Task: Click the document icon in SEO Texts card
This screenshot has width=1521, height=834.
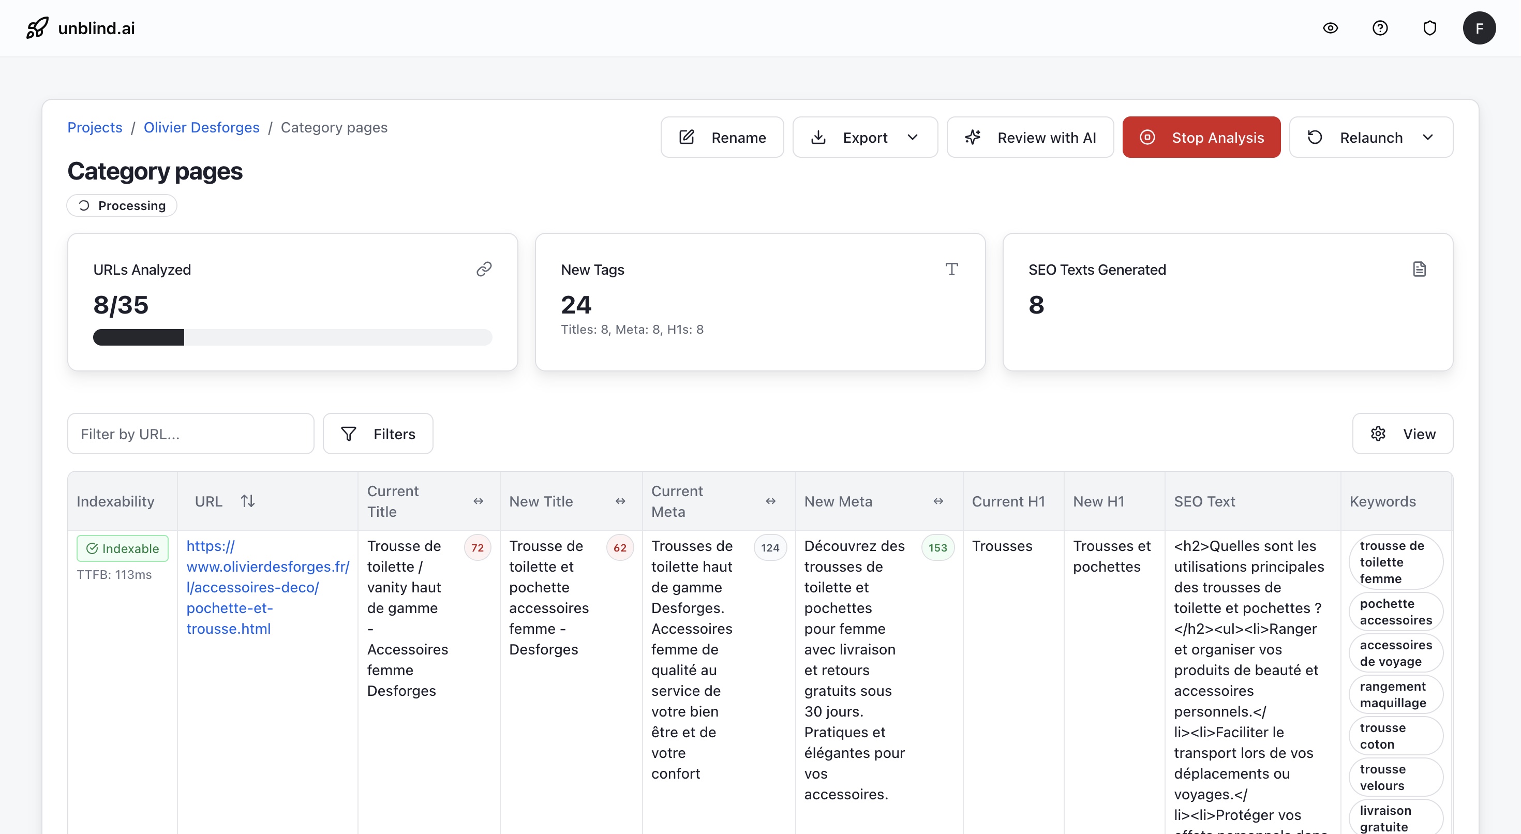Action: tap(1419, 270)
